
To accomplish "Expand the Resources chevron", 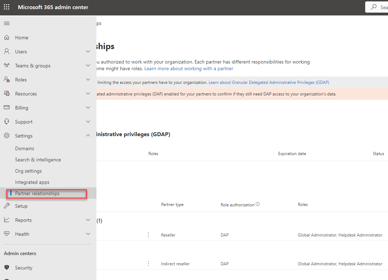I will [88, 93].
